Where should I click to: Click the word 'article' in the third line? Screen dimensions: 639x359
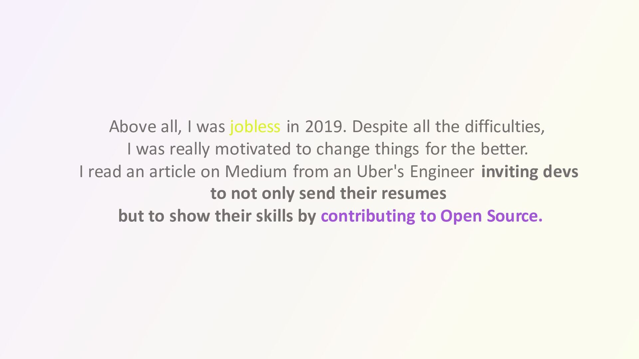pyautogui.click(x=172, y=172)
